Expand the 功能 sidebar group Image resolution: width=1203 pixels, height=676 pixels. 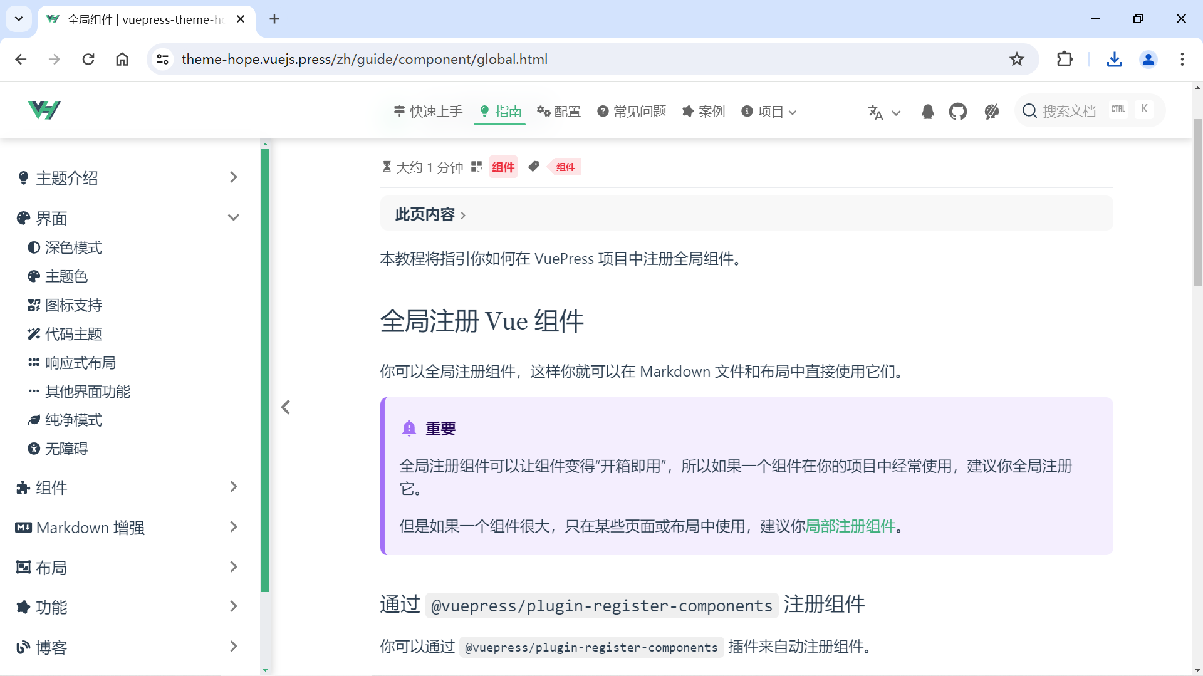128,607
